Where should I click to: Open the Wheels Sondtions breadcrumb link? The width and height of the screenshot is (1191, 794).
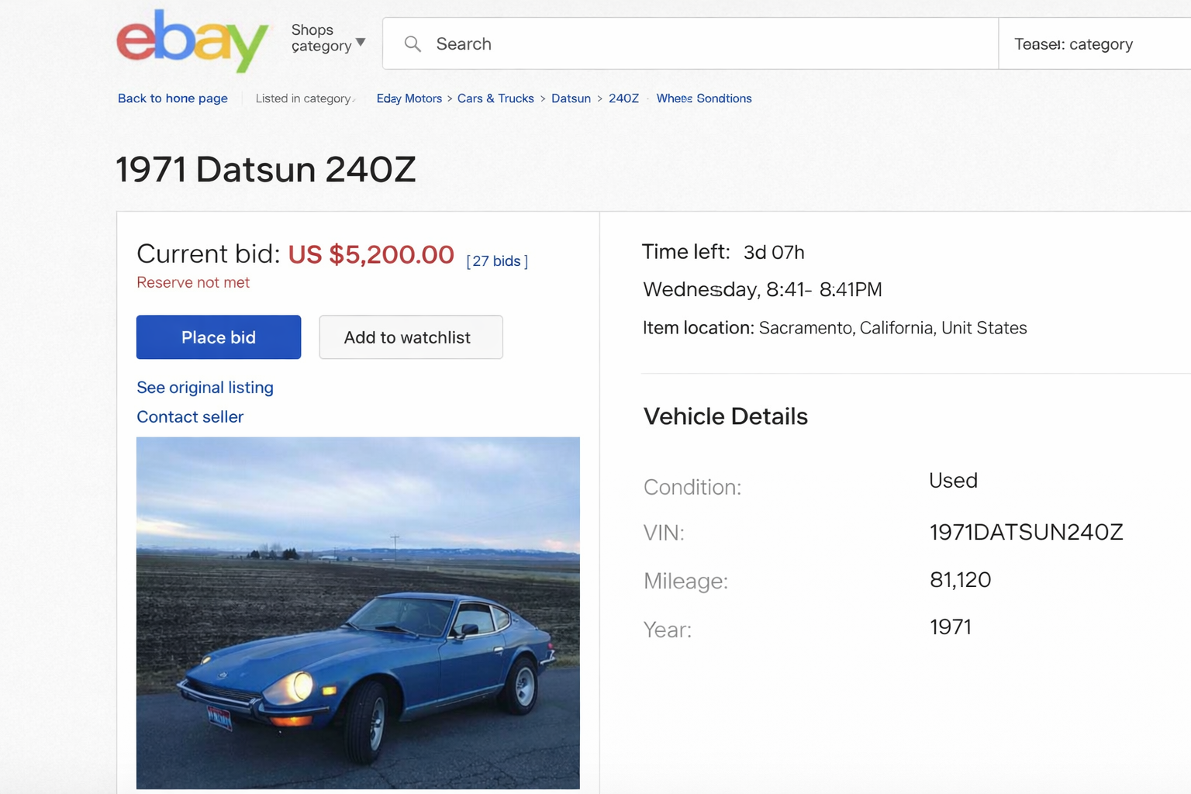tap(704, 98)
